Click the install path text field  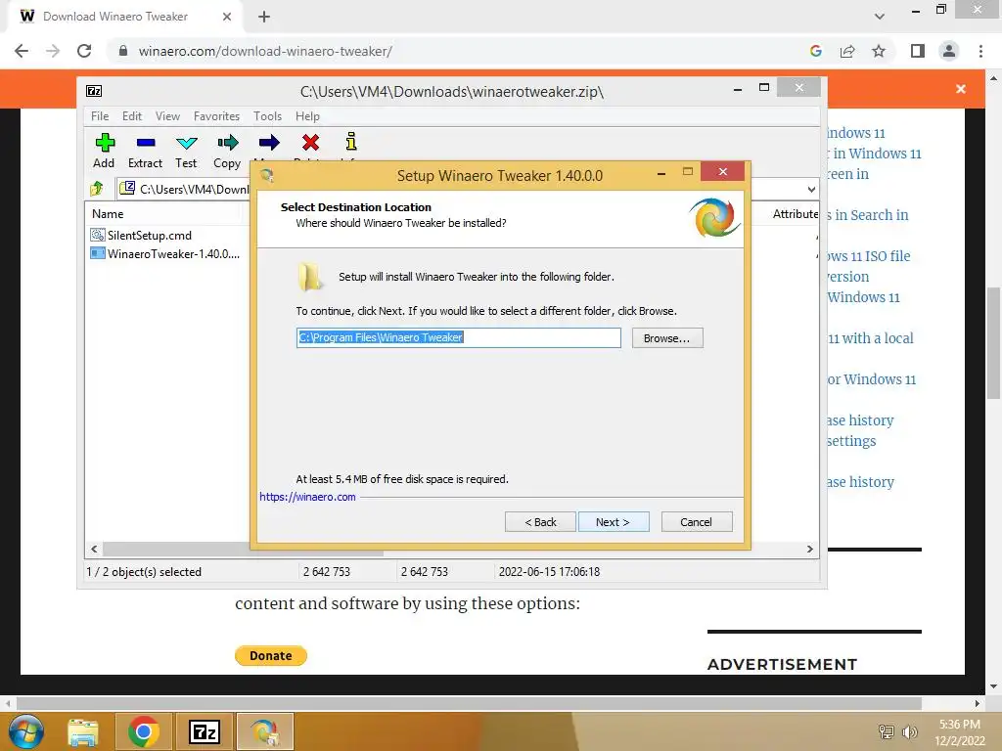coord(459,337)
